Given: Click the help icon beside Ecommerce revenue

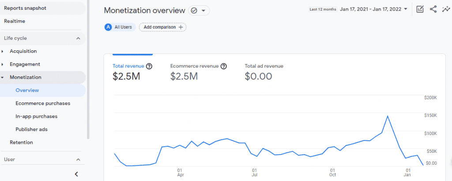Looking at the screenshot, I should 224,66.
